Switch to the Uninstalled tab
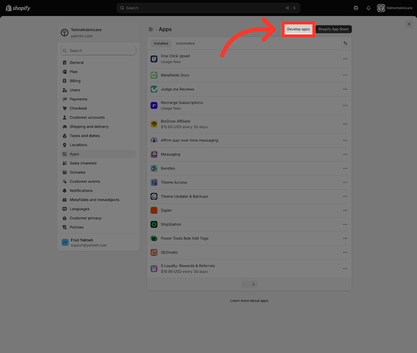The height and width of the screenshot is (353, 417). click(185, 43)
